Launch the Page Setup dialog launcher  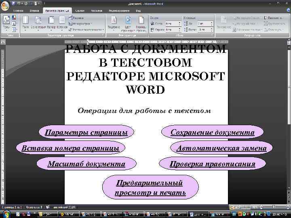103,35
